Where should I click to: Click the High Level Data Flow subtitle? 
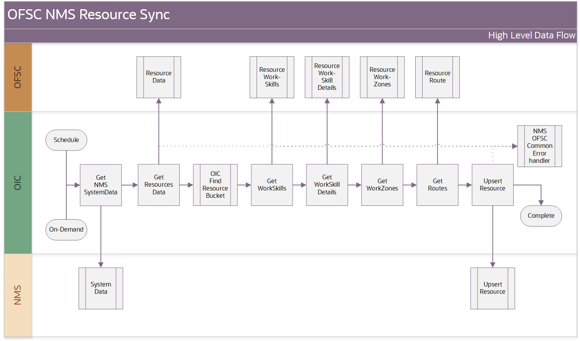click(x=532, y=35)
